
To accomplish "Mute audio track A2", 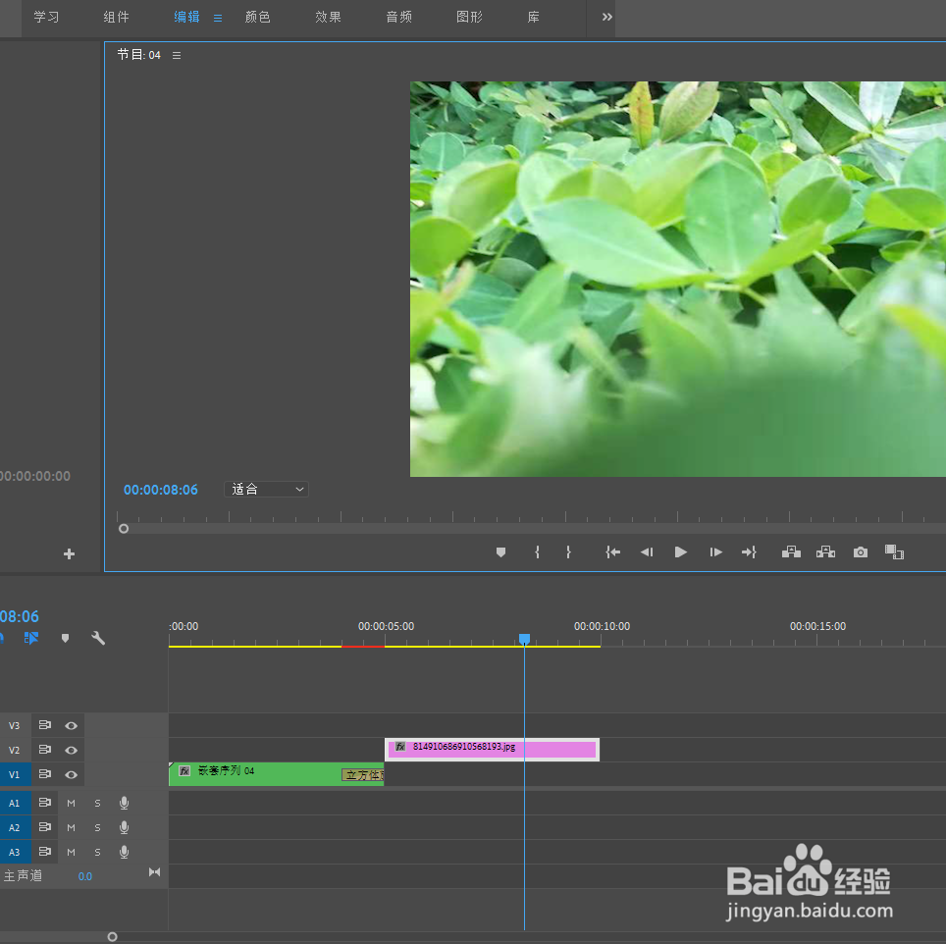I will coord(72,827).
